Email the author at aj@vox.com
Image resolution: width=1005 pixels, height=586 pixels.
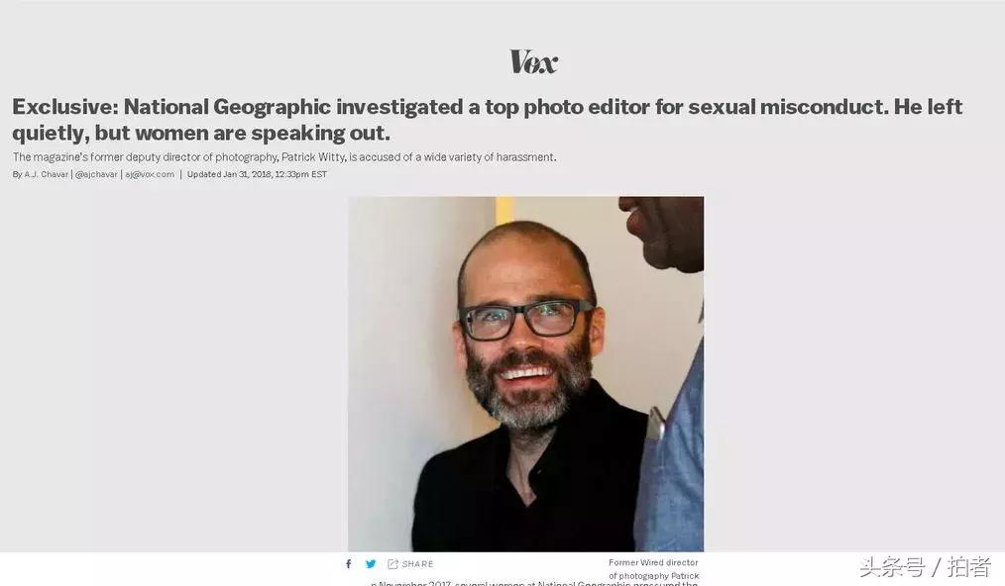click(x=150, y=174)
